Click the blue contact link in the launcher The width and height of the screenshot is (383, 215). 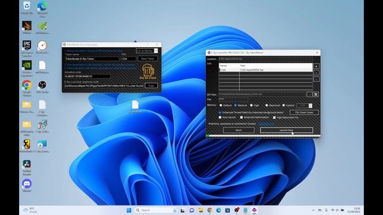[x=267, y=124]
